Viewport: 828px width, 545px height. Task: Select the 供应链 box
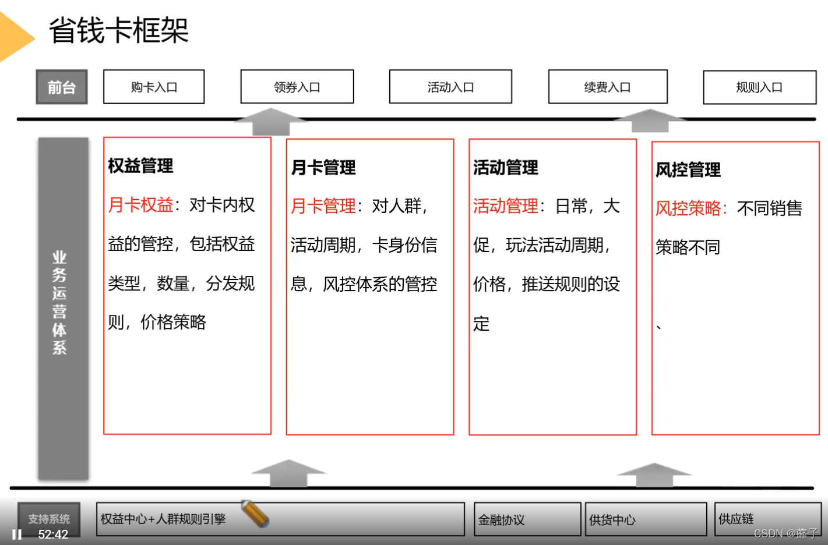click(767, 519)
